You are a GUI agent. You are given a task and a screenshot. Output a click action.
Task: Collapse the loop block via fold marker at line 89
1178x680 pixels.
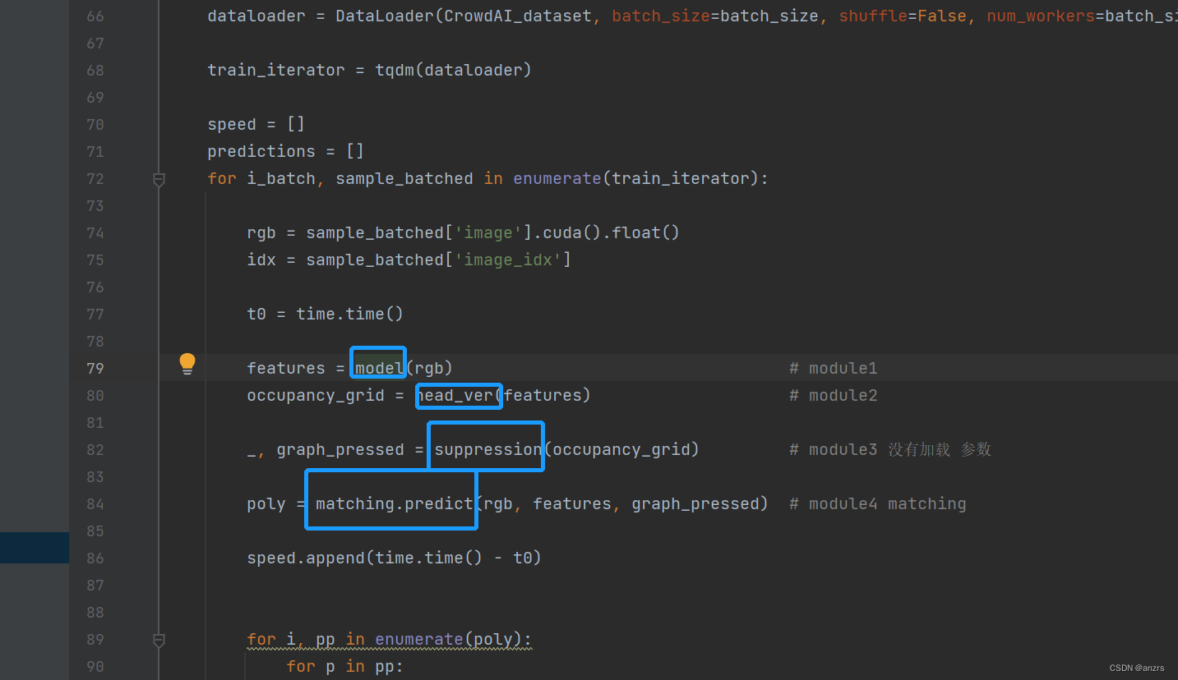pos(159,640)
